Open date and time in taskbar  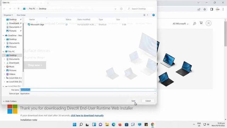click(218, 124)
